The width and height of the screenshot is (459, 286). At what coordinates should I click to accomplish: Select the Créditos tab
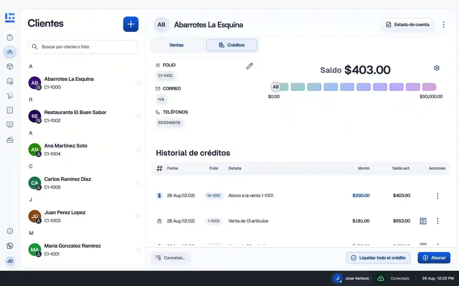coord(232,45)
